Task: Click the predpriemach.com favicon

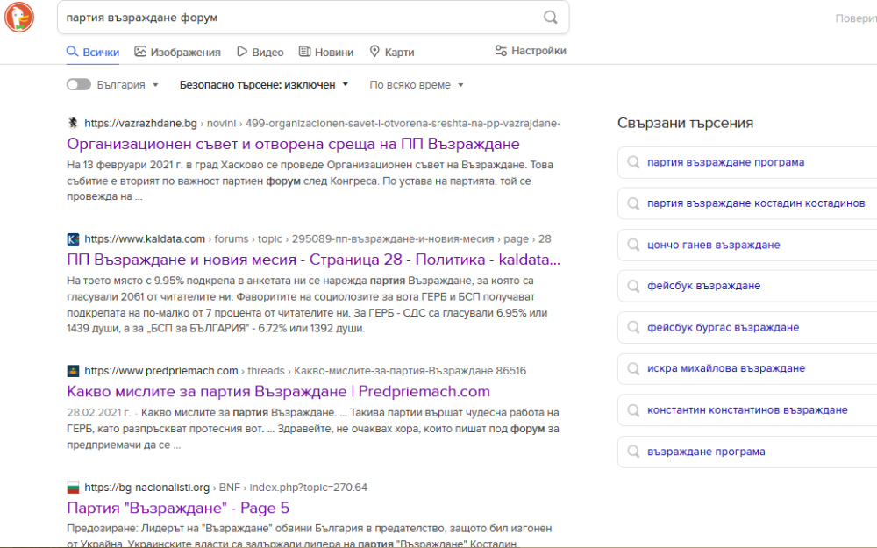Action: coord(73,371)
